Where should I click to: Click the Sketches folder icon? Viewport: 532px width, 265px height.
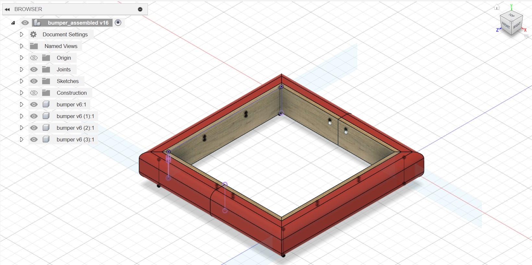pyautogui.click(x=46, y=81)
